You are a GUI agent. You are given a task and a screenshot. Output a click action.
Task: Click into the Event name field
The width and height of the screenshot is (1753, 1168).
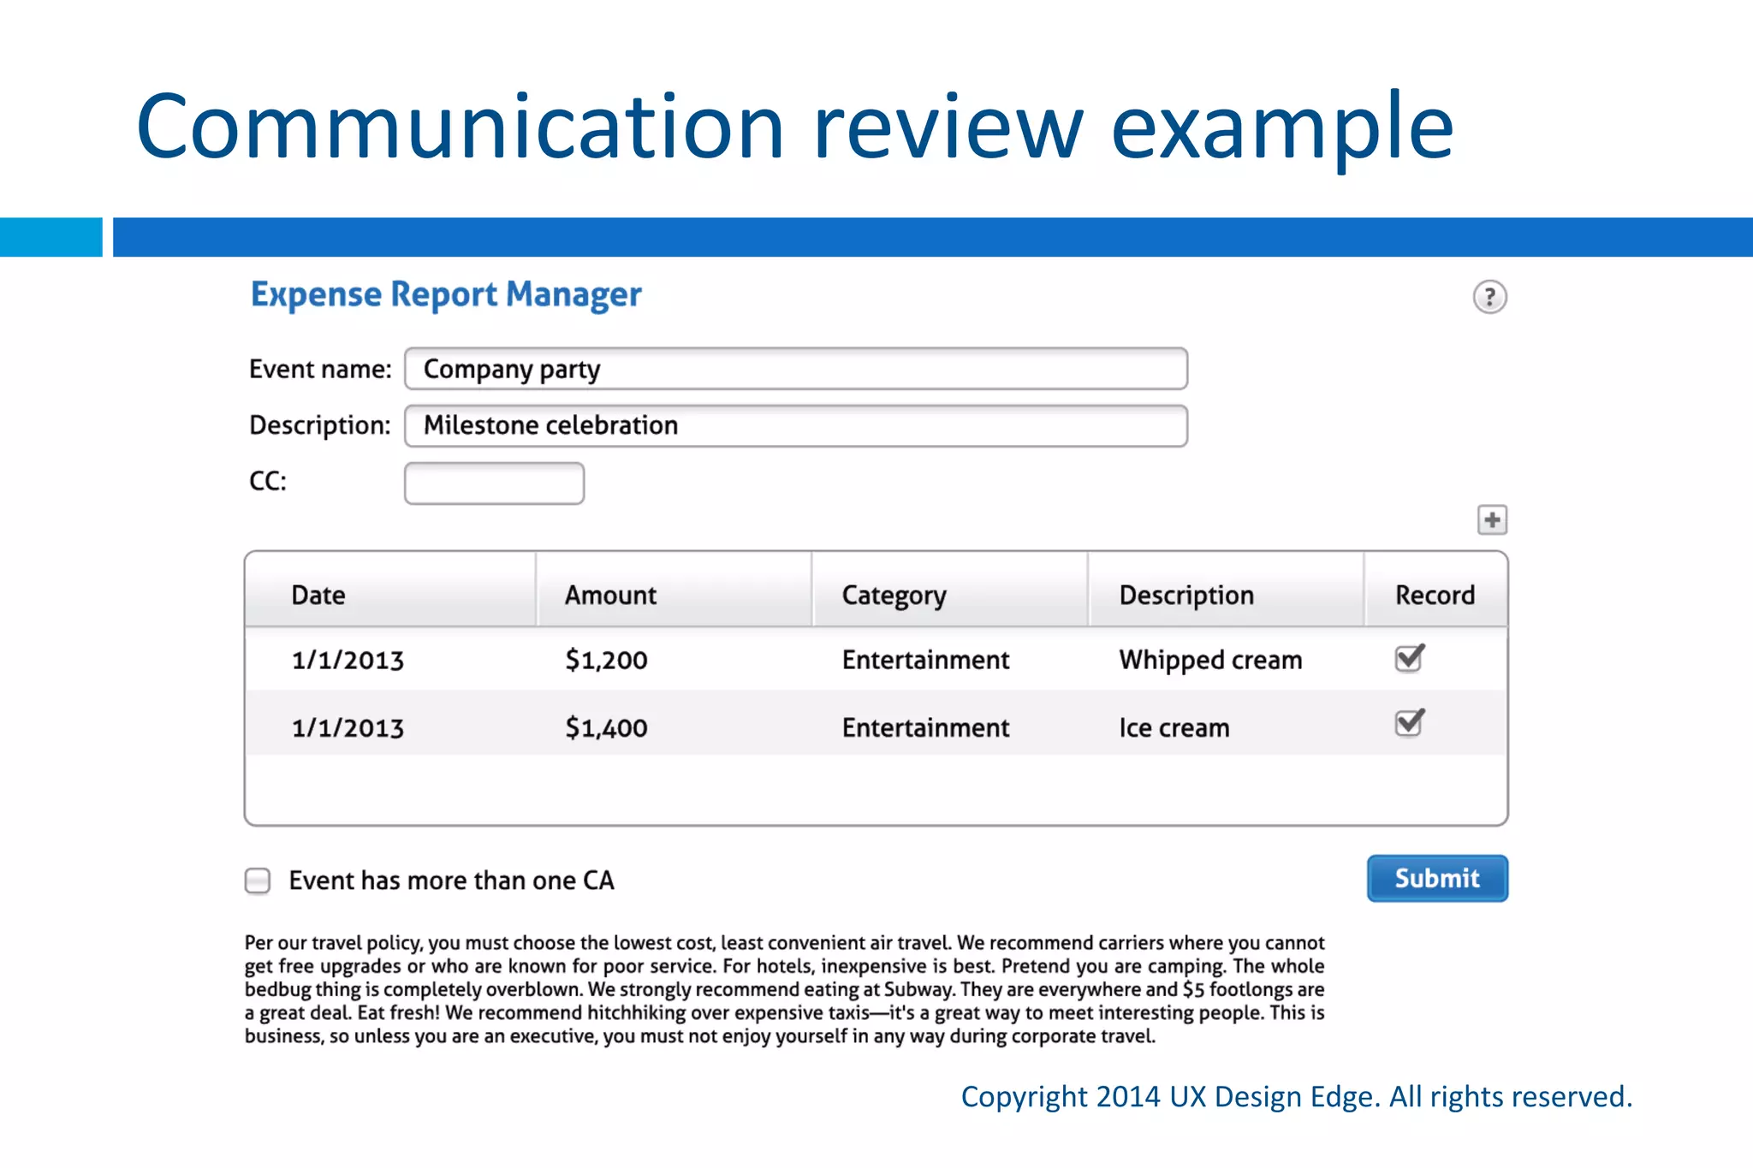(x=795, y=369)
